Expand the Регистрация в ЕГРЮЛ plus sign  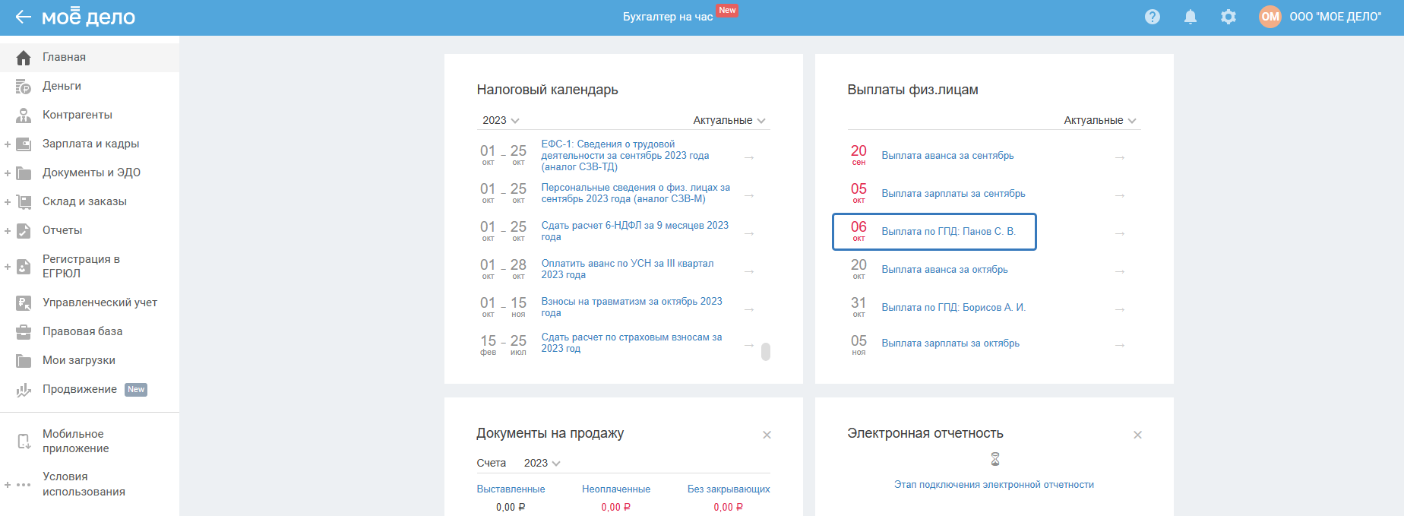(8, 267)
